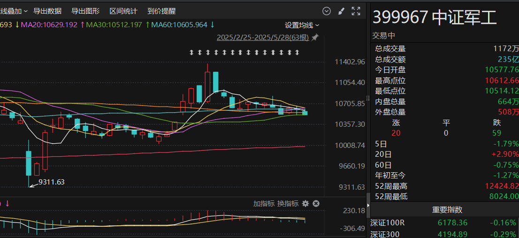
Task: Click the 11402.96 price axis label
Action: point(350,62)
